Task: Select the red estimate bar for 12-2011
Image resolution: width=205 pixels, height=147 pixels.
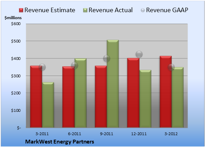Action: 133,93
